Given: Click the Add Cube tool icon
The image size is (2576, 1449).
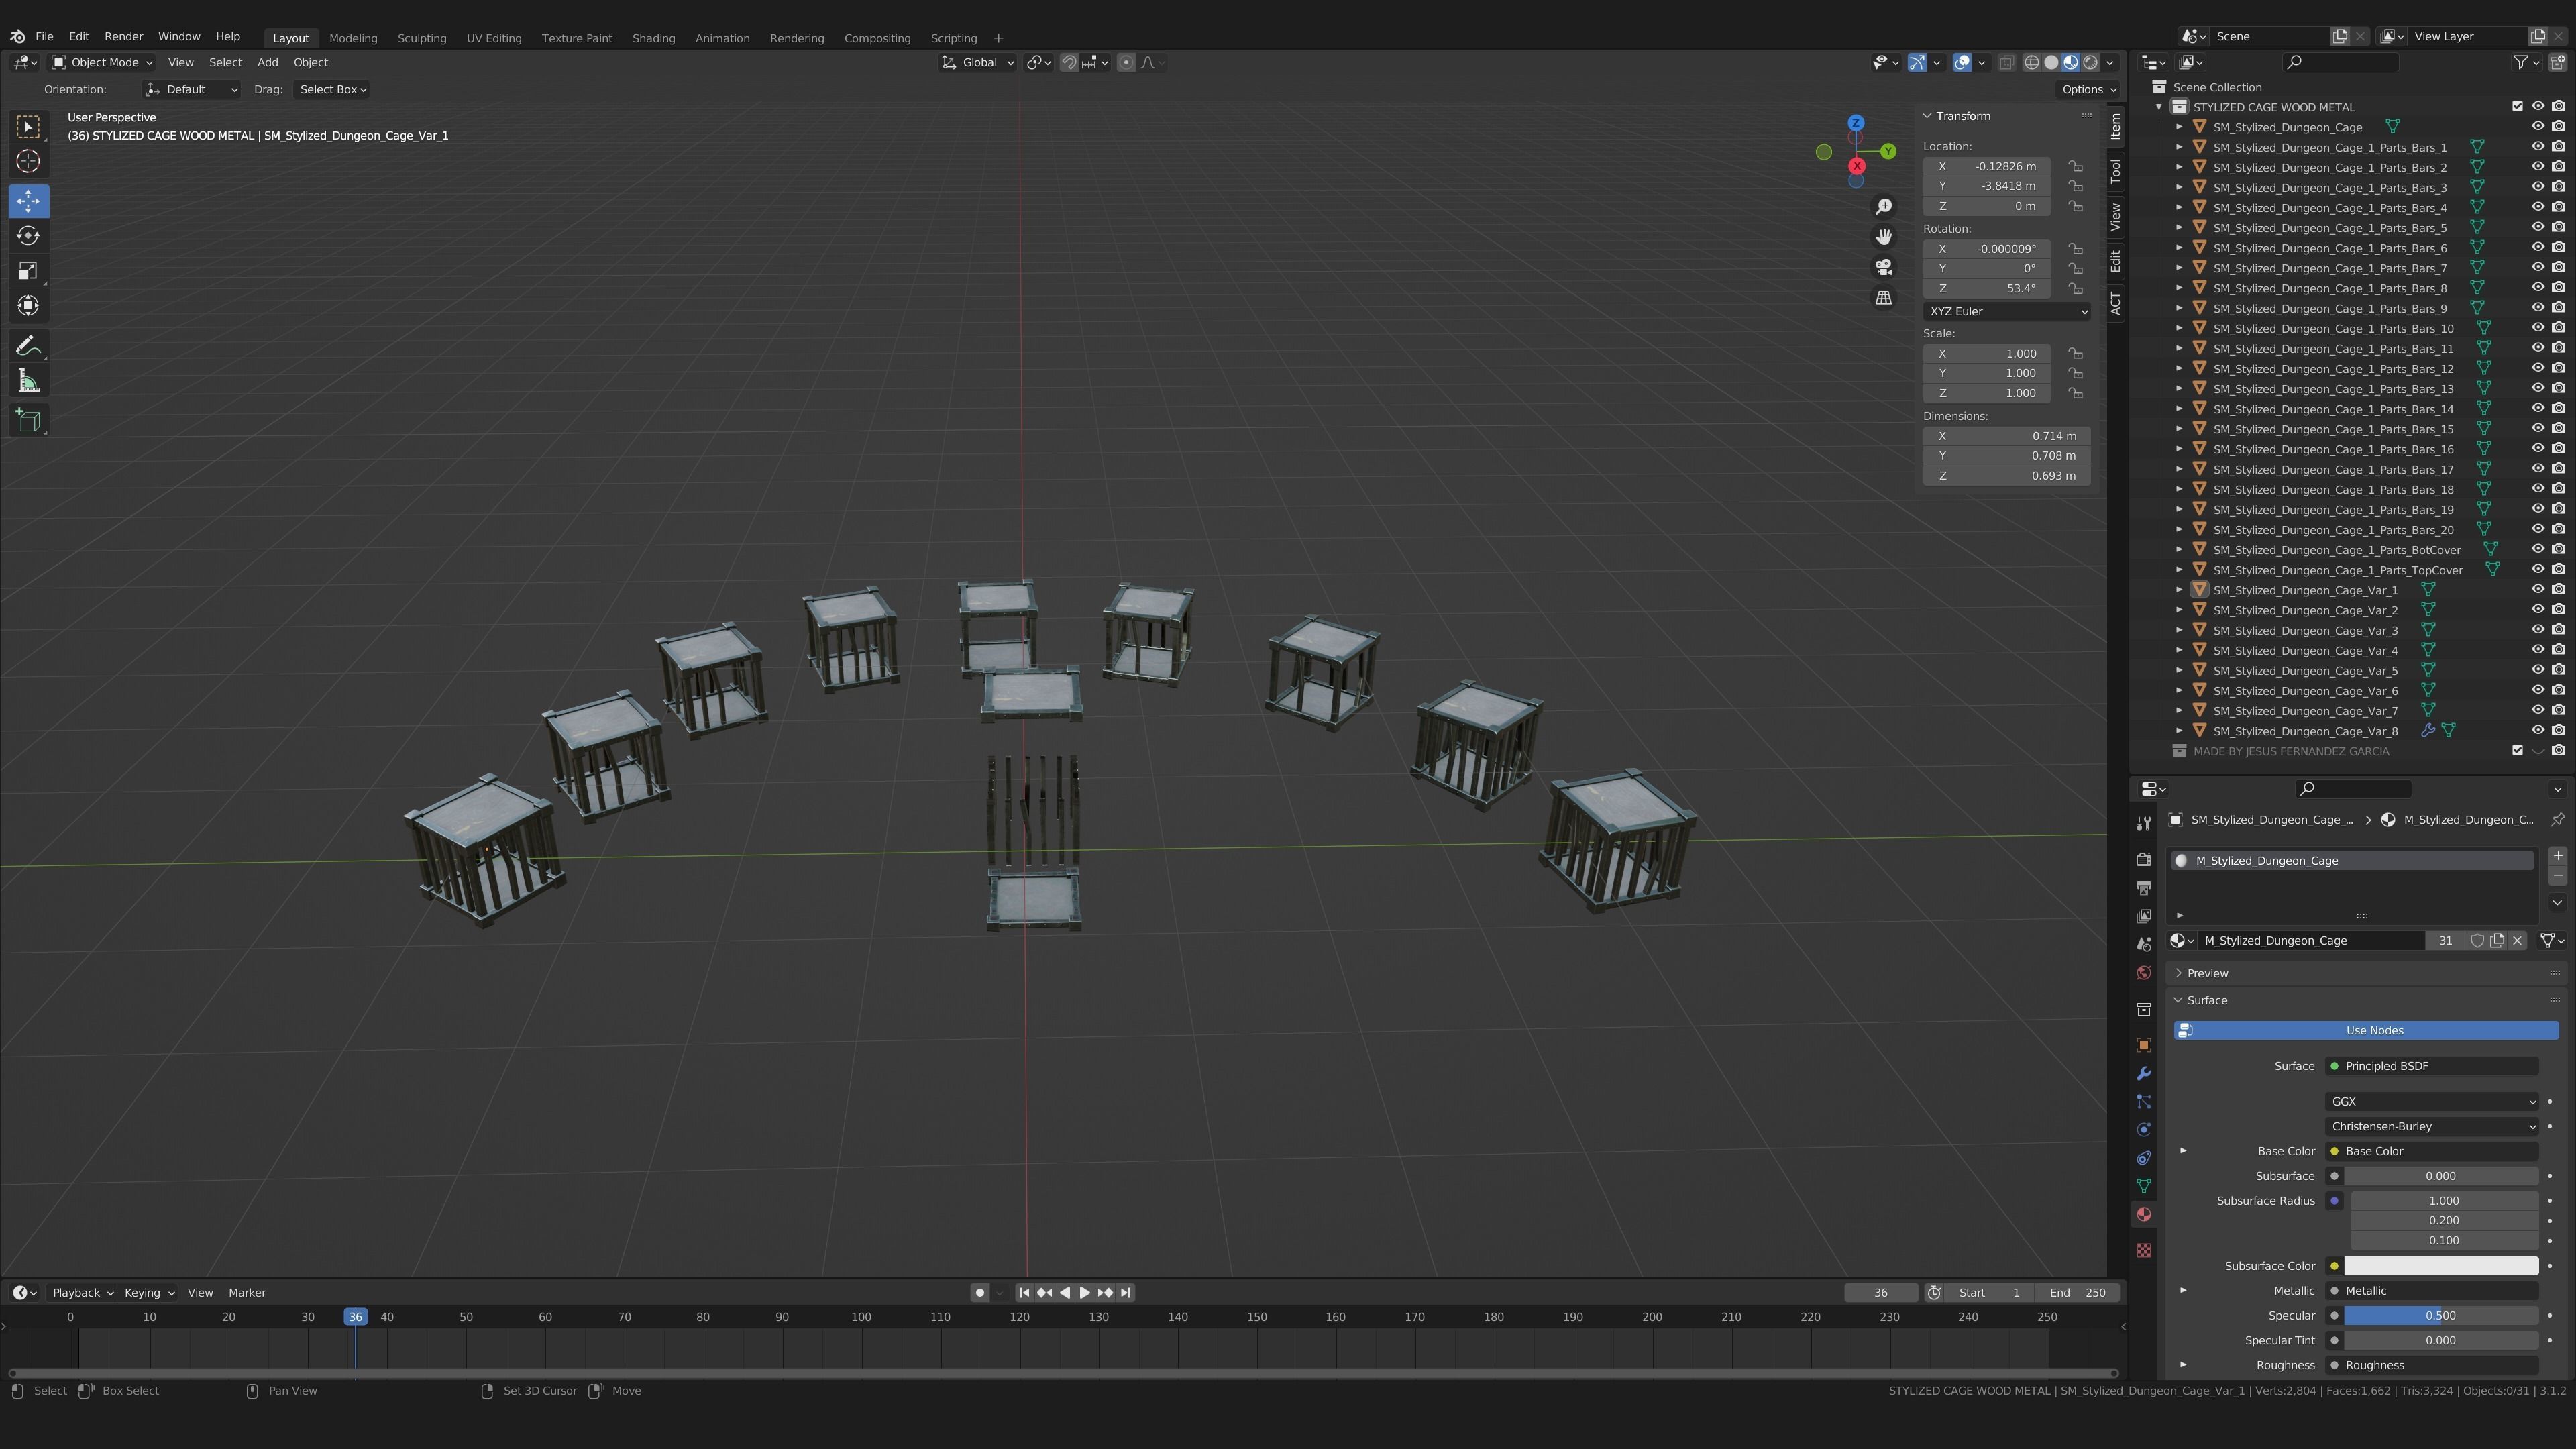Looking at the screenshot, I should pos(28,420).
